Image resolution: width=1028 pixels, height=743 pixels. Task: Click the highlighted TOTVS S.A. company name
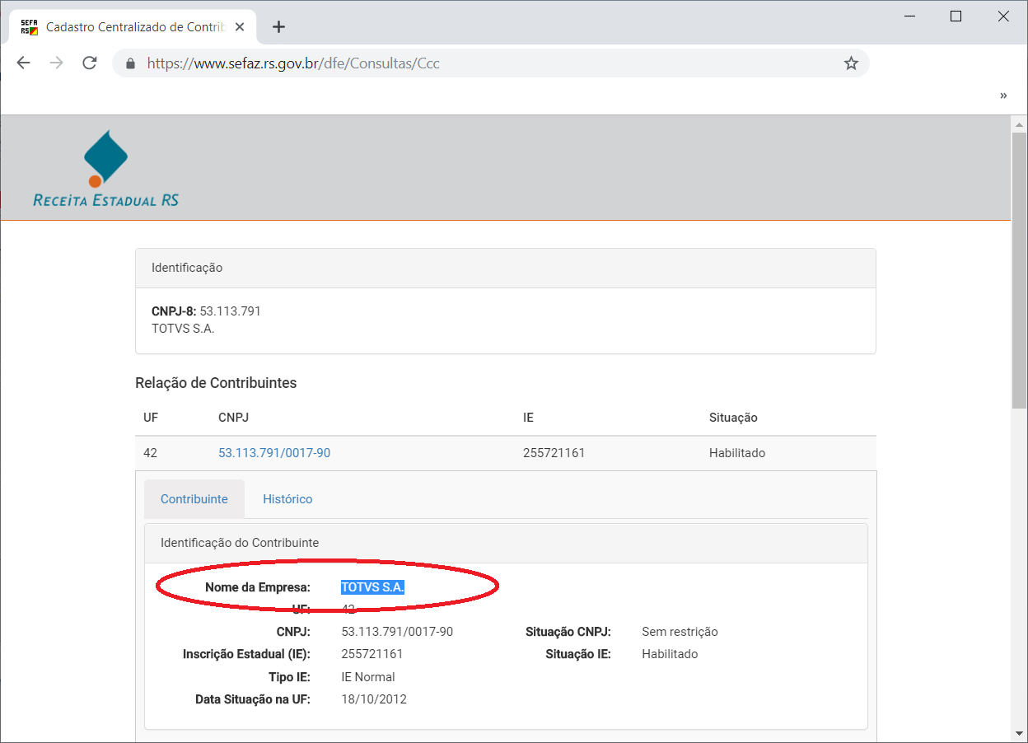tap(372, 587)
